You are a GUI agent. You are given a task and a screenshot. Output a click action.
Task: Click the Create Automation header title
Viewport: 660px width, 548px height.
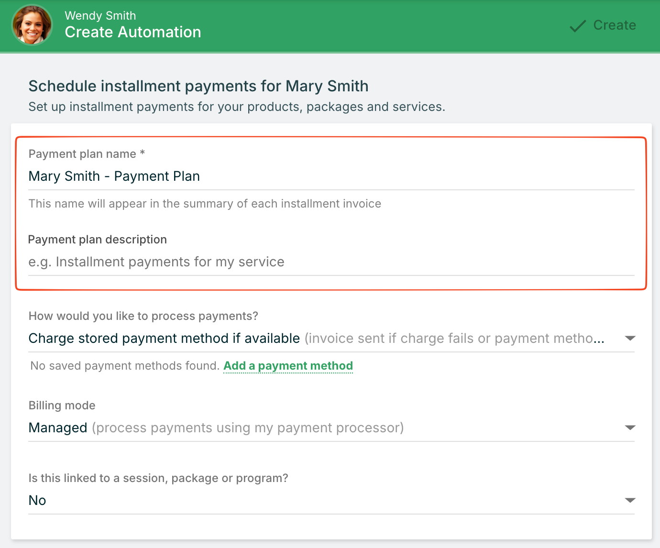point(133,33)
